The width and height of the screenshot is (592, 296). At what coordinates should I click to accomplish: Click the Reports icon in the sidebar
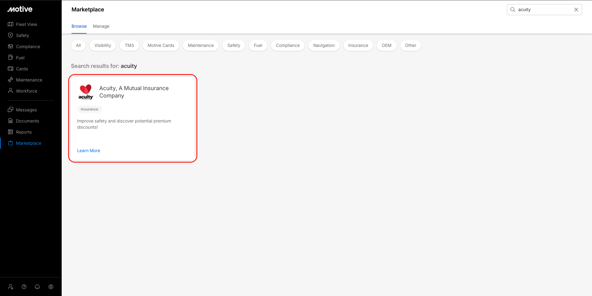pyautogui.click(x=10, y=132)
